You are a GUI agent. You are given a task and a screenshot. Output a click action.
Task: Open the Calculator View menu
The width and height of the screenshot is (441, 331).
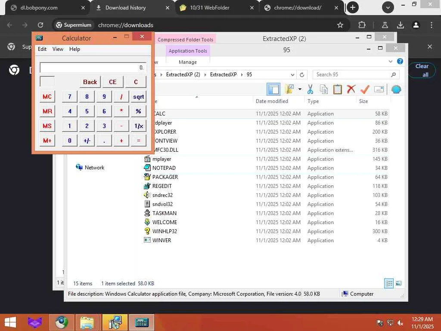click(x=58, y=49)
